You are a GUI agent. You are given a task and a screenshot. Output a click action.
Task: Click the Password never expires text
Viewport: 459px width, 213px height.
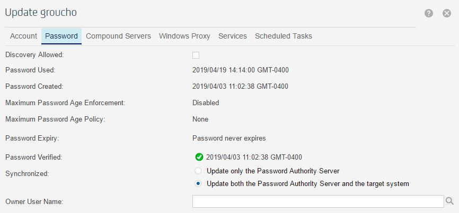(229, 138)
